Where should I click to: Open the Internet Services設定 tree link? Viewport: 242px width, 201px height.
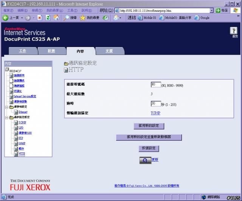pos(25,96)
